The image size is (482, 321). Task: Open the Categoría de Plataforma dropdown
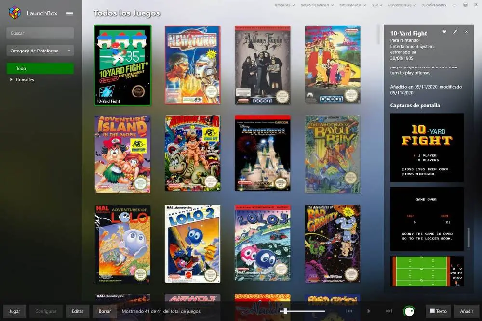(x=40, y=51)
